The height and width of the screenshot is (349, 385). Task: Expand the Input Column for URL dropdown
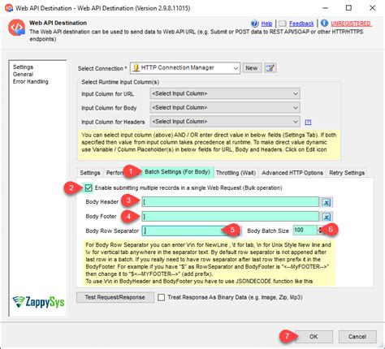pyautogui.click(x=225, y=93)
